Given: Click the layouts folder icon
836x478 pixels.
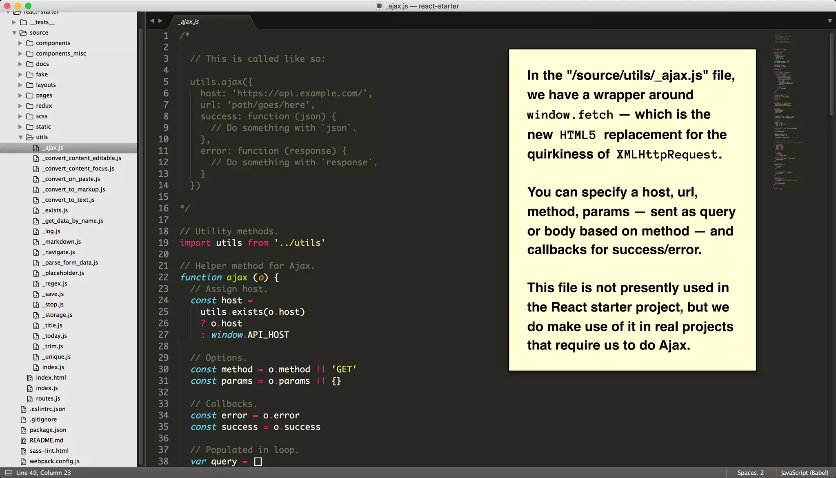Looking at the screenshot, I should coord(30,85).
